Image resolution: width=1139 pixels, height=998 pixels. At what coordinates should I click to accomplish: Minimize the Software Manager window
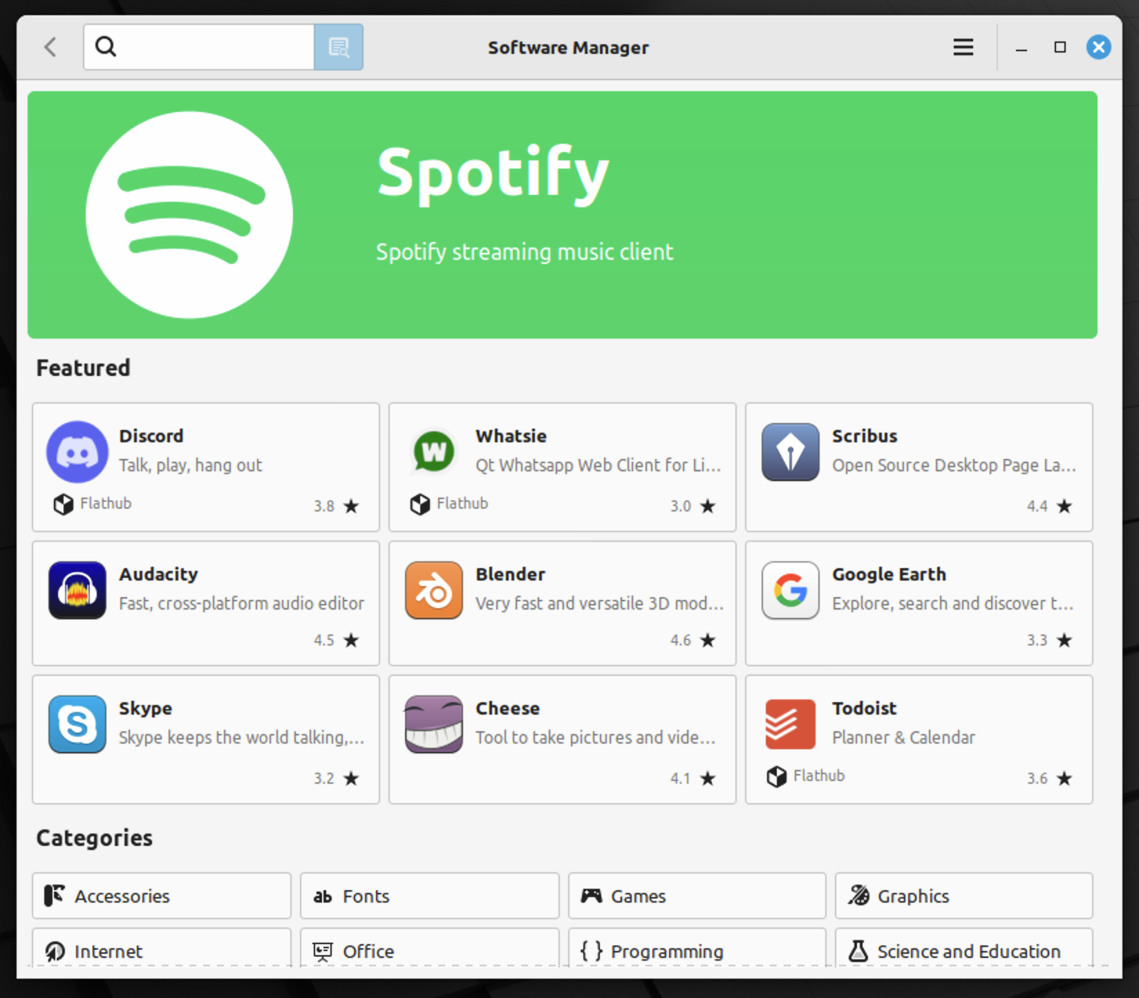(1022, 48)
